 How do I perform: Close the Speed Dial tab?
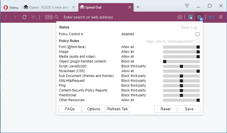(x=130, y=7)
